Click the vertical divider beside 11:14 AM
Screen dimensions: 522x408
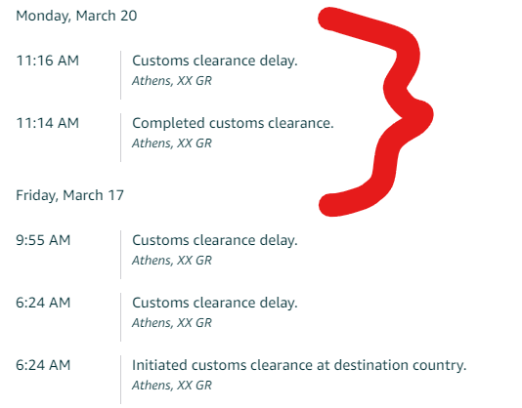pos(120,138)
